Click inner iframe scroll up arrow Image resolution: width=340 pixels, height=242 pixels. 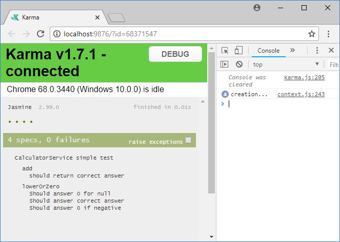(x=203, y=101)
